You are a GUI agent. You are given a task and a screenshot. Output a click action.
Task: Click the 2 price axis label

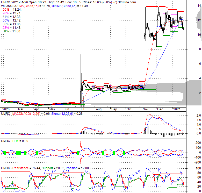point(200,93)
